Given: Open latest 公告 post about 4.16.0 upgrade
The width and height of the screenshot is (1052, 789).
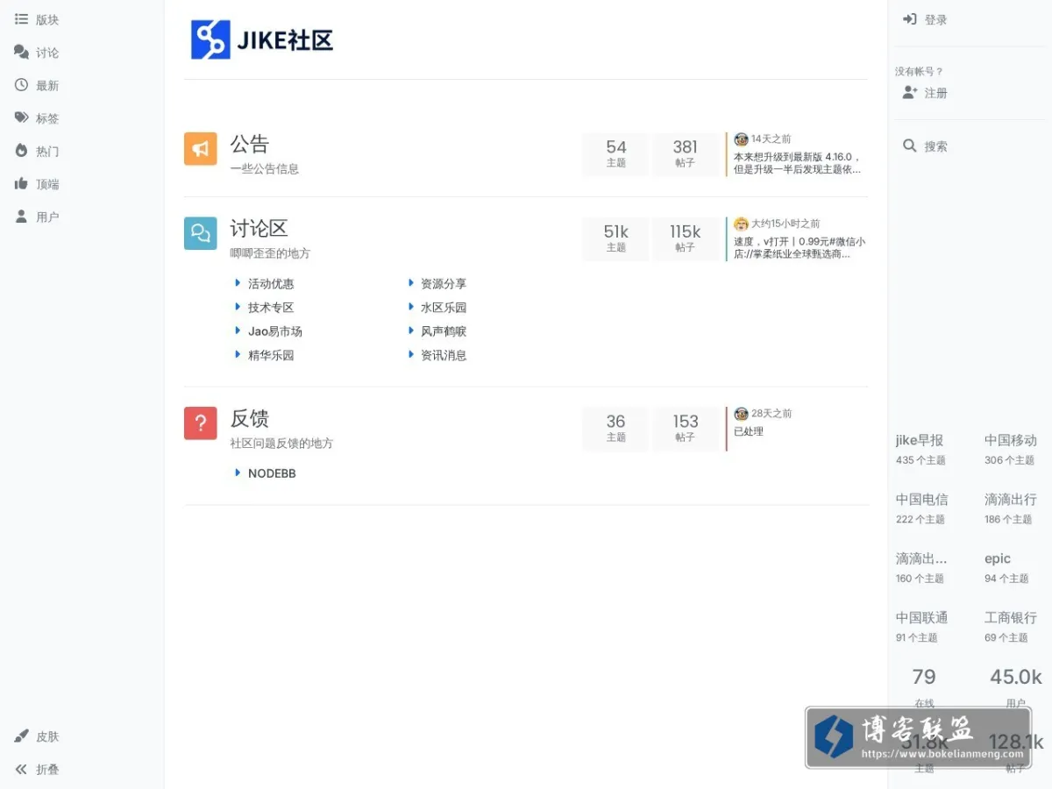Looking at the screenshot, I should [x=797, y=162].
